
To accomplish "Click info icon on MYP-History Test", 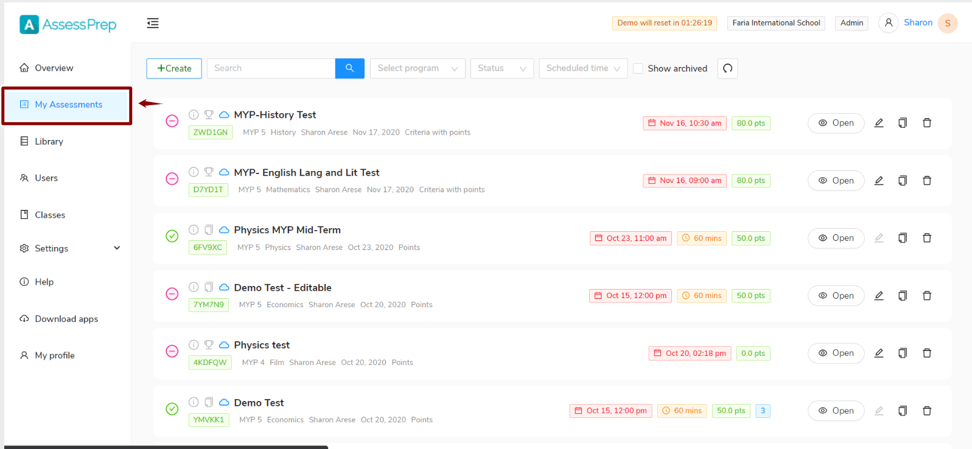I will tap(194, 114).
